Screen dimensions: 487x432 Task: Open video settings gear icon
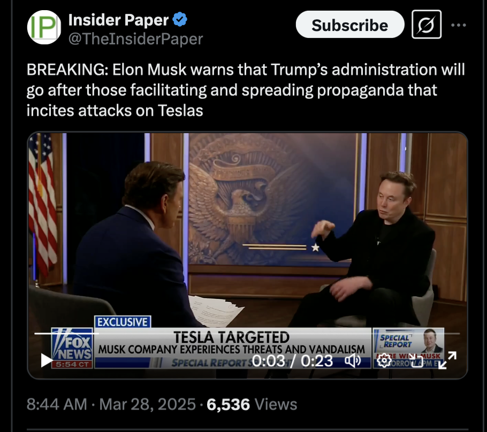click(384, 360)
